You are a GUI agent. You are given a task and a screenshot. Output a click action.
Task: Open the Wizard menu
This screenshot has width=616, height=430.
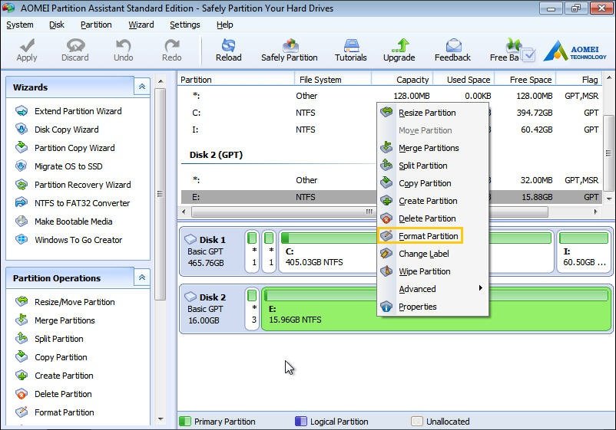(x=141, y=25)
